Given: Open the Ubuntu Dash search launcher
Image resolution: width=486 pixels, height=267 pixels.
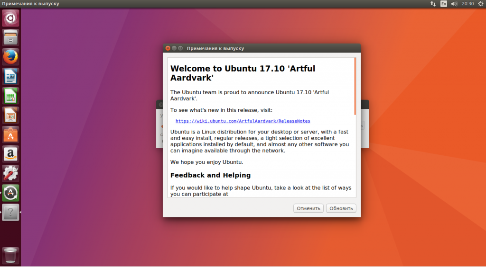Looking at the screenshot, I should click(x=10, y=18).
